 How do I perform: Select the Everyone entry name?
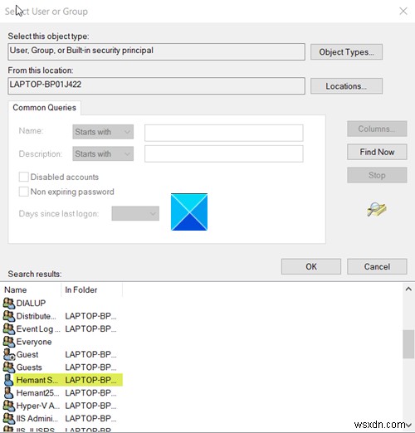tap(34, 342)
